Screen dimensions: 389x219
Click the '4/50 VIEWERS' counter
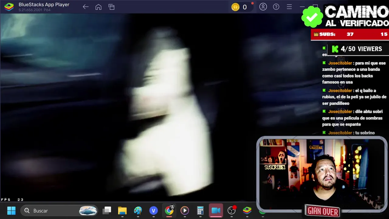click(357, 49)
